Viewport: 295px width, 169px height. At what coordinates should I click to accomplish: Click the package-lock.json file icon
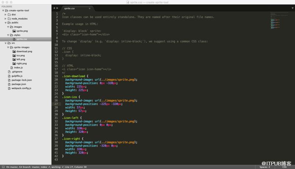[x=9, y=80]
